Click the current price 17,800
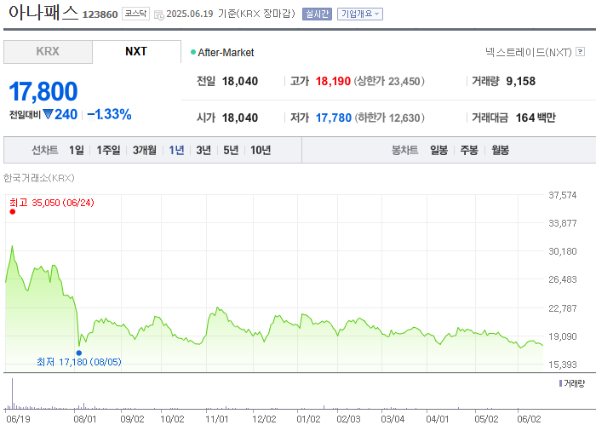 43,92
